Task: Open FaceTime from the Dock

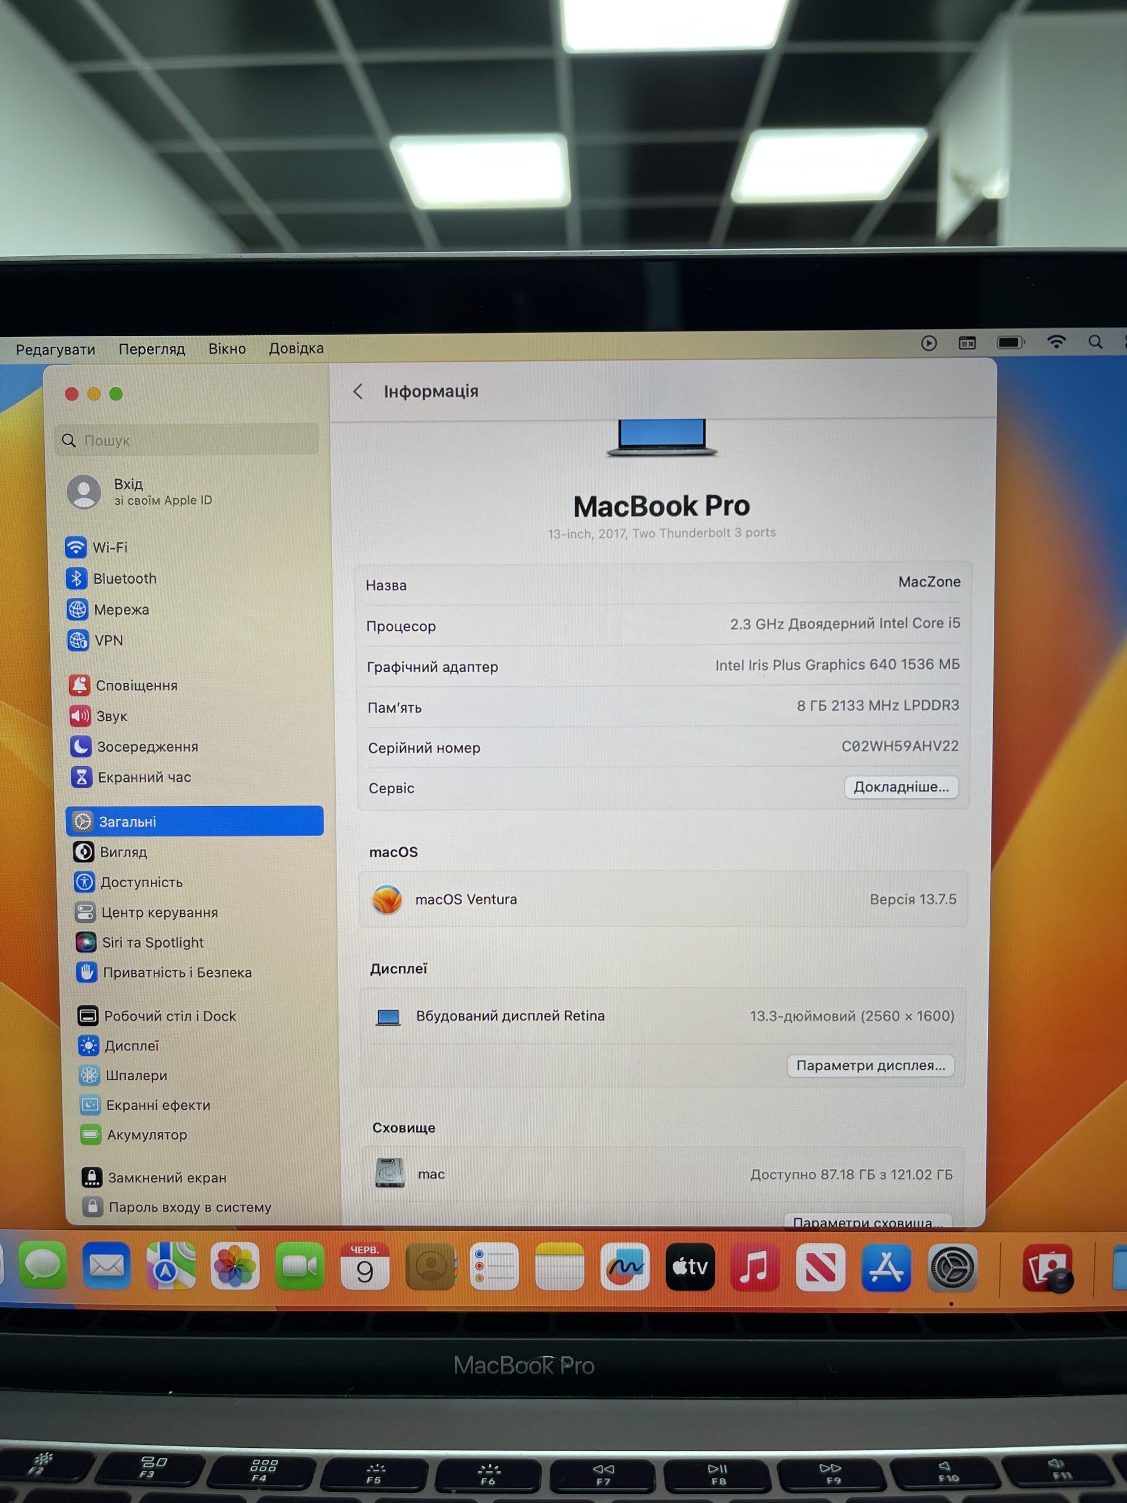Action: tap(299, 1266)
